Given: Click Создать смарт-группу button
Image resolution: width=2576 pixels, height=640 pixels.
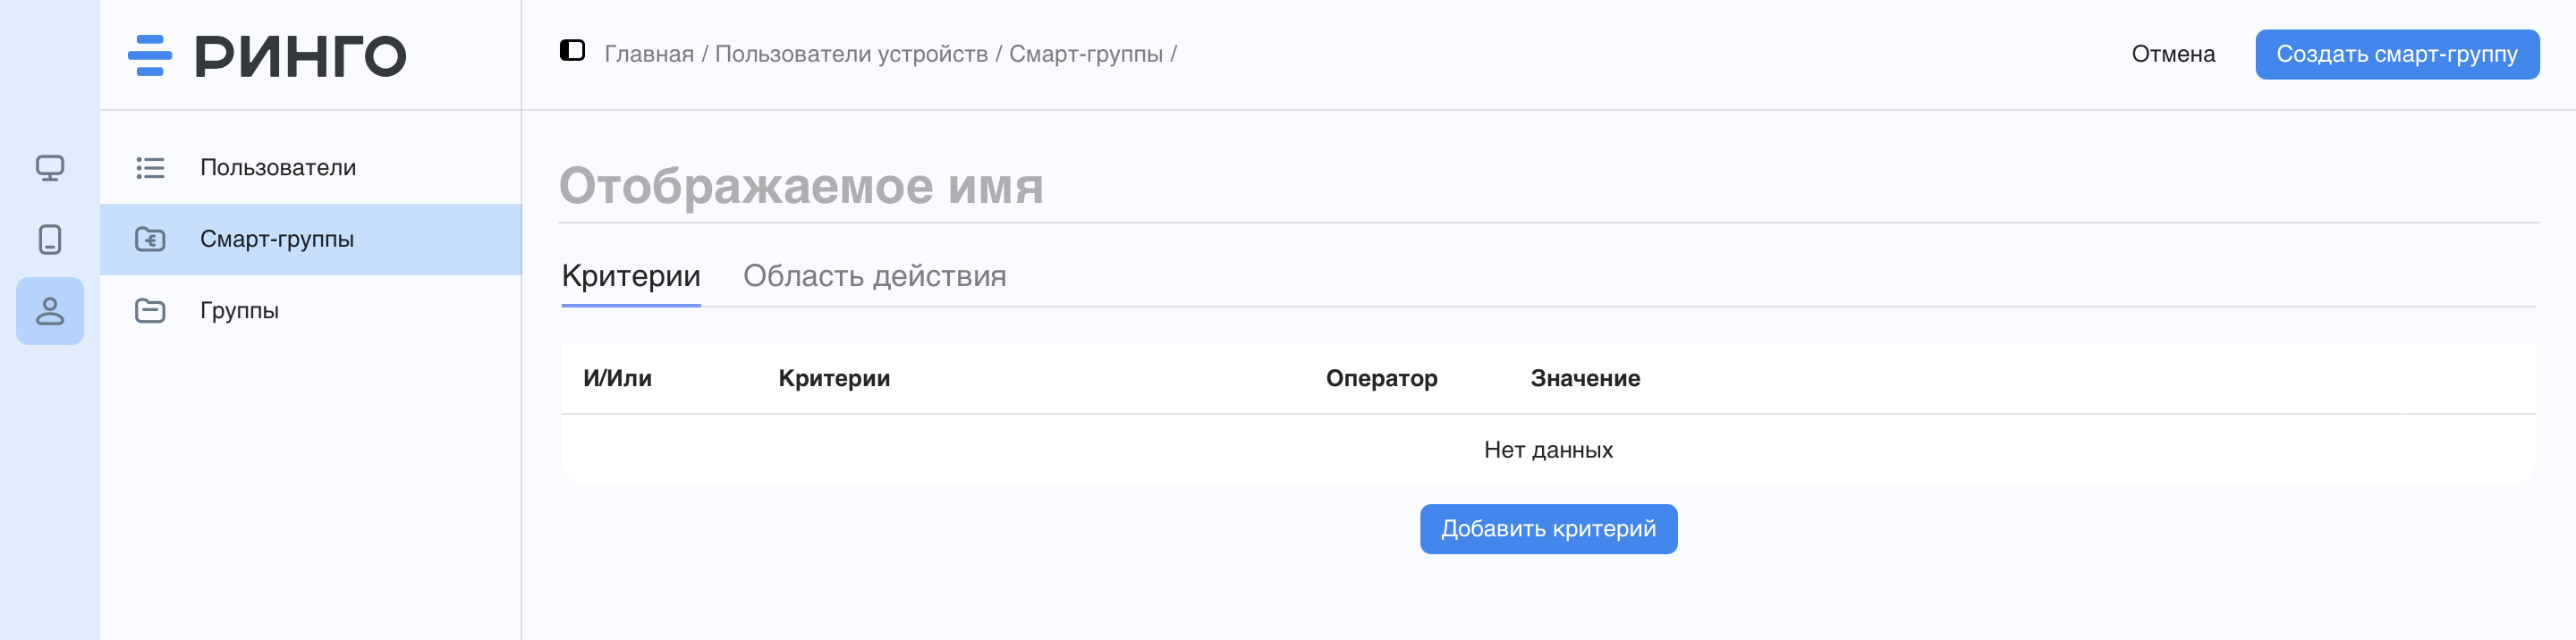Looking at the screenshot, I should coord(2397,54).
